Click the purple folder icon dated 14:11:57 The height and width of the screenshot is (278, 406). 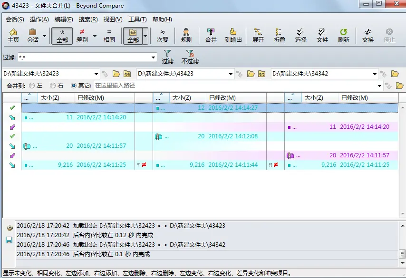pos(290,155)
